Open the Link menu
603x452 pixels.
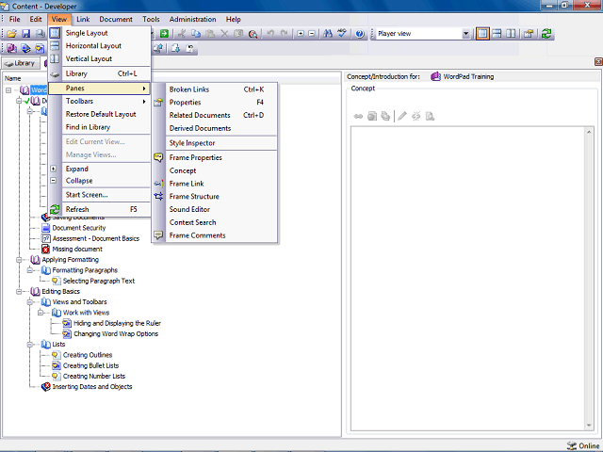pos(83,19)
